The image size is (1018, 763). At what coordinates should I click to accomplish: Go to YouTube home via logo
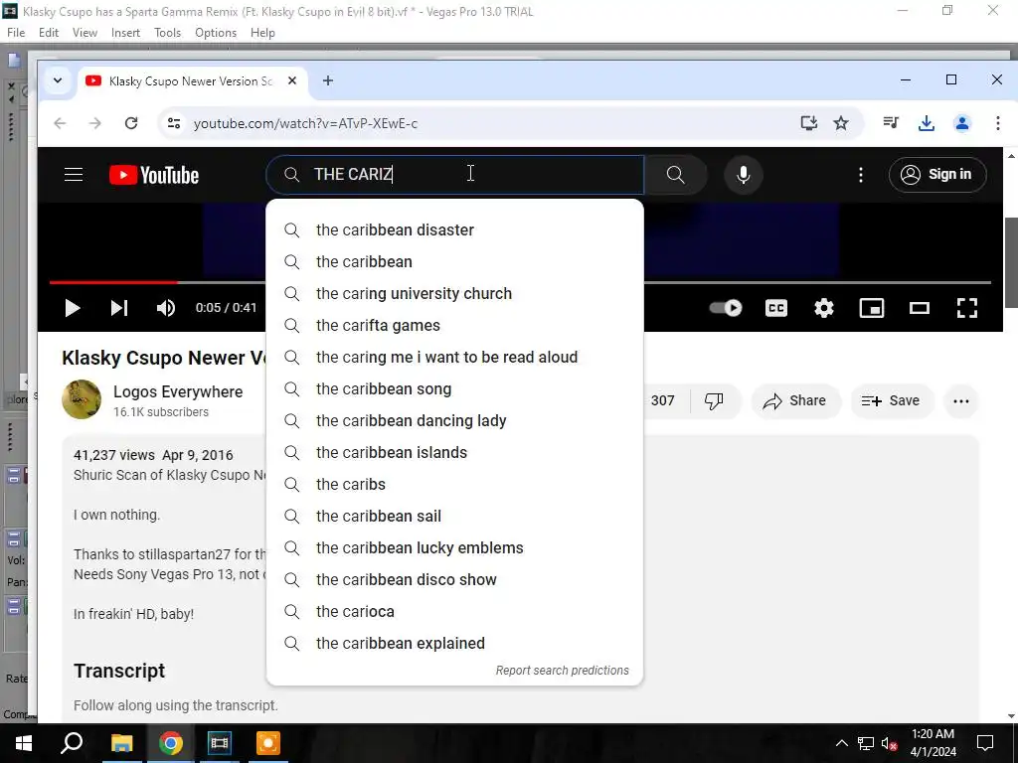coord(154,175)
